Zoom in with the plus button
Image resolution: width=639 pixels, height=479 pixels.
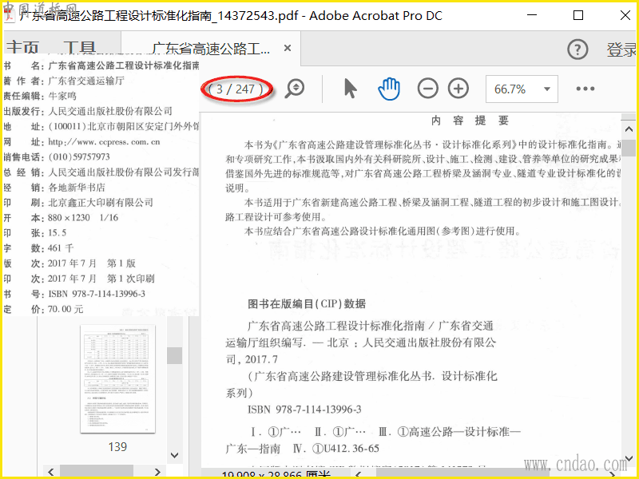(x=458, y=89)
